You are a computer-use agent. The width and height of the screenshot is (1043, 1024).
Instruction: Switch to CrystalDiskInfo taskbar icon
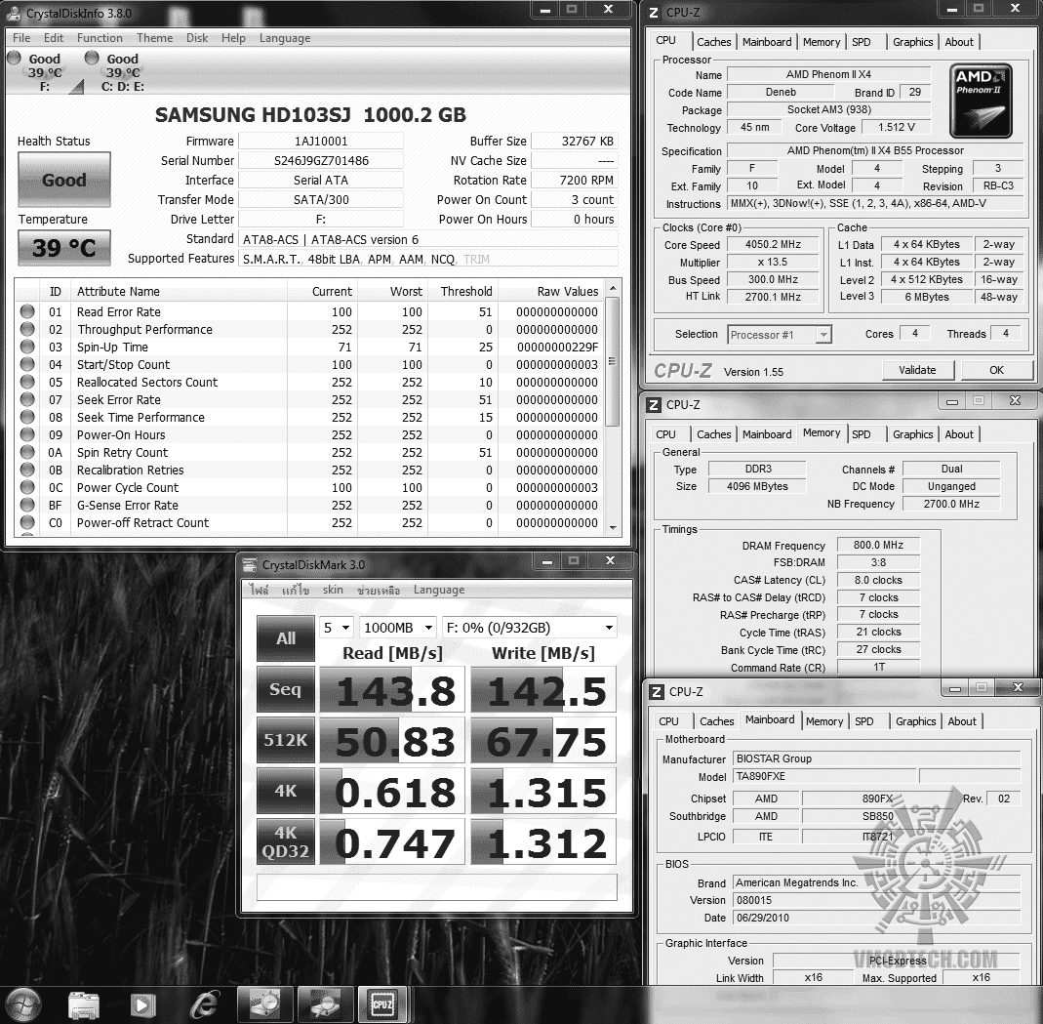click(324, 1004)
